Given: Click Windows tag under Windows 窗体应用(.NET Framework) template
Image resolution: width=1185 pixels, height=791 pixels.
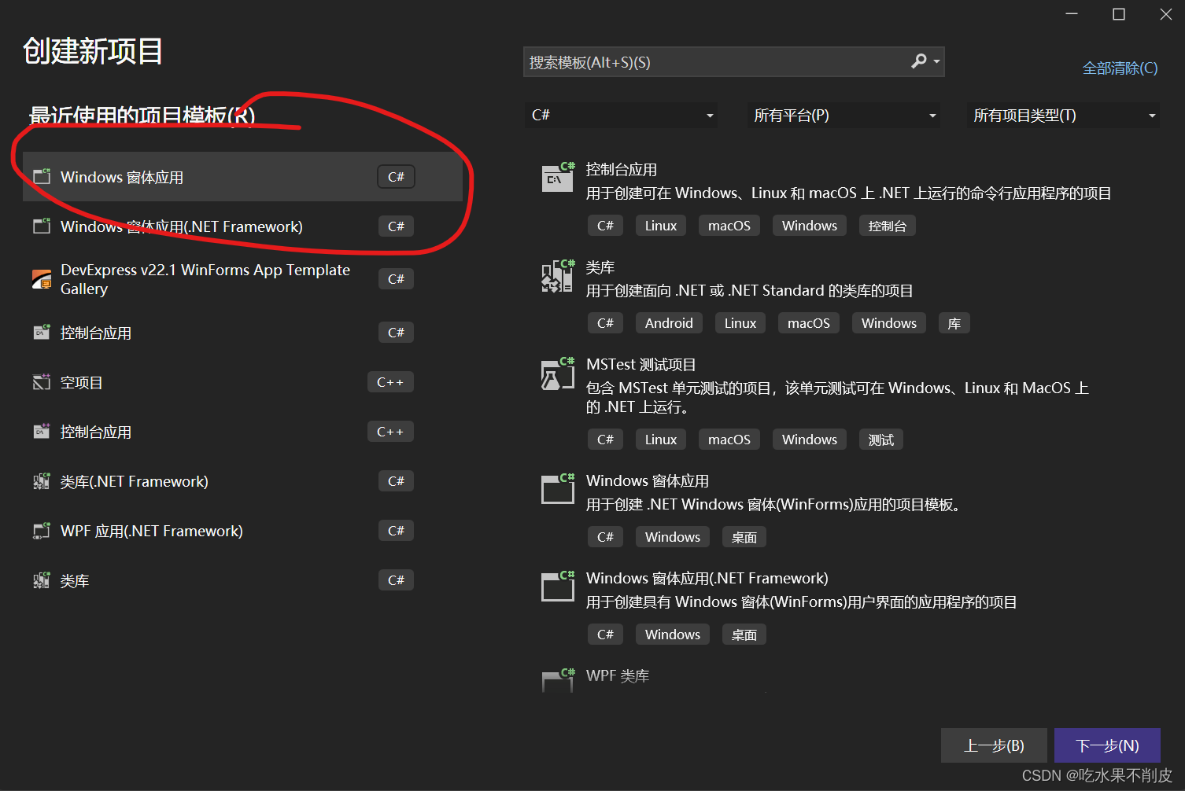Looking at the screenshot, I should click(x=673, y=635).
